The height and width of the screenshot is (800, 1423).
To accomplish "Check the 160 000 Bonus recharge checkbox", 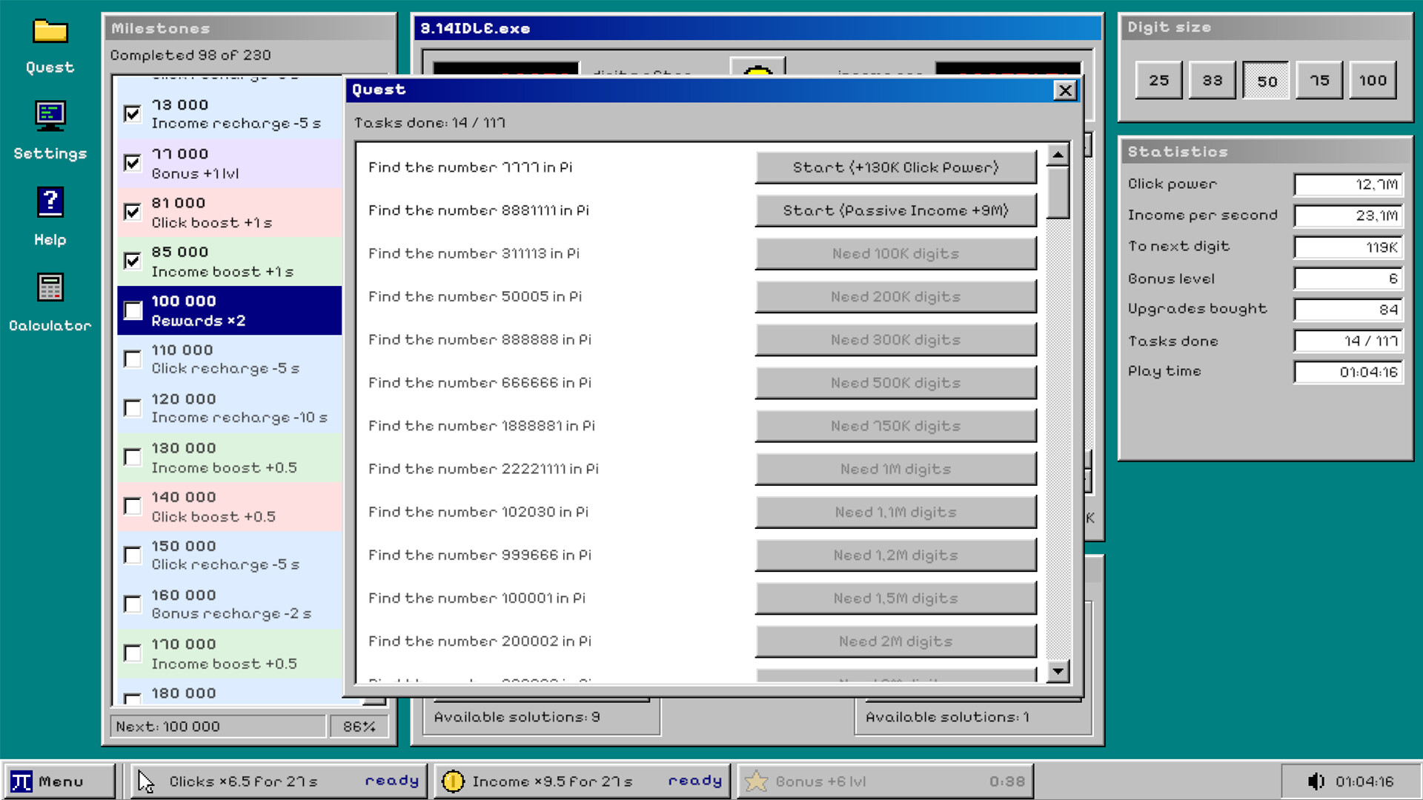I will tap(133, 604).
